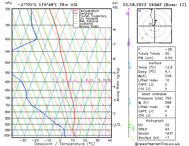Click the 'kt' label in hodograph
The width and height of the screenshot is (189, 146).
pos(140,11)
